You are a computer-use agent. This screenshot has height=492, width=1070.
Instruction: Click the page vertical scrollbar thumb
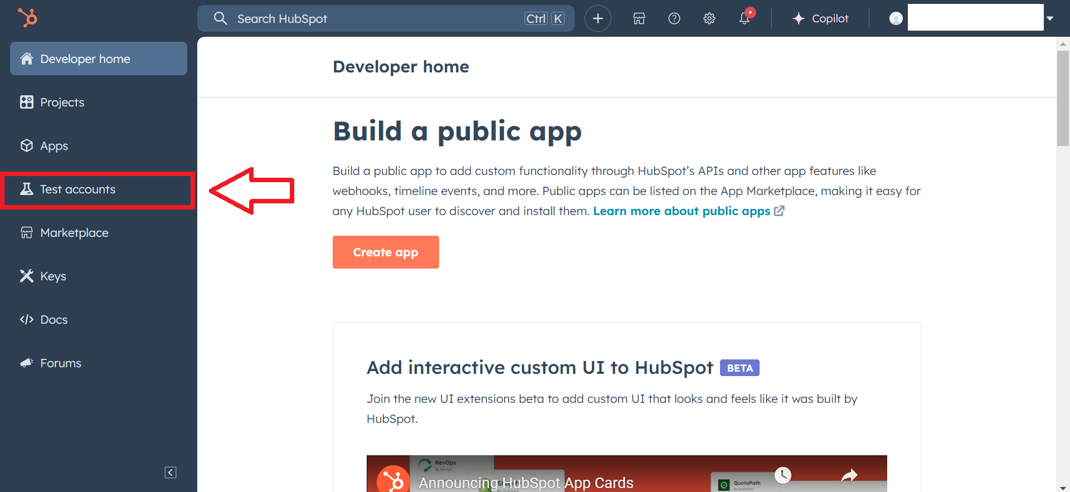(x=1063, y=98)
